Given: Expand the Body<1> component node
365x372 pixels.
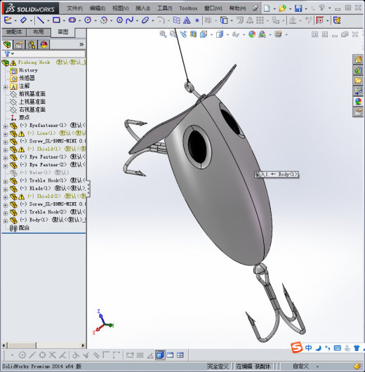Looking at the screenshot, I should (6, 221).
